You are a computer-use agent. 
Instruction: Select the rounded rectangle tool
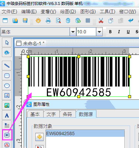coord(7,76)
